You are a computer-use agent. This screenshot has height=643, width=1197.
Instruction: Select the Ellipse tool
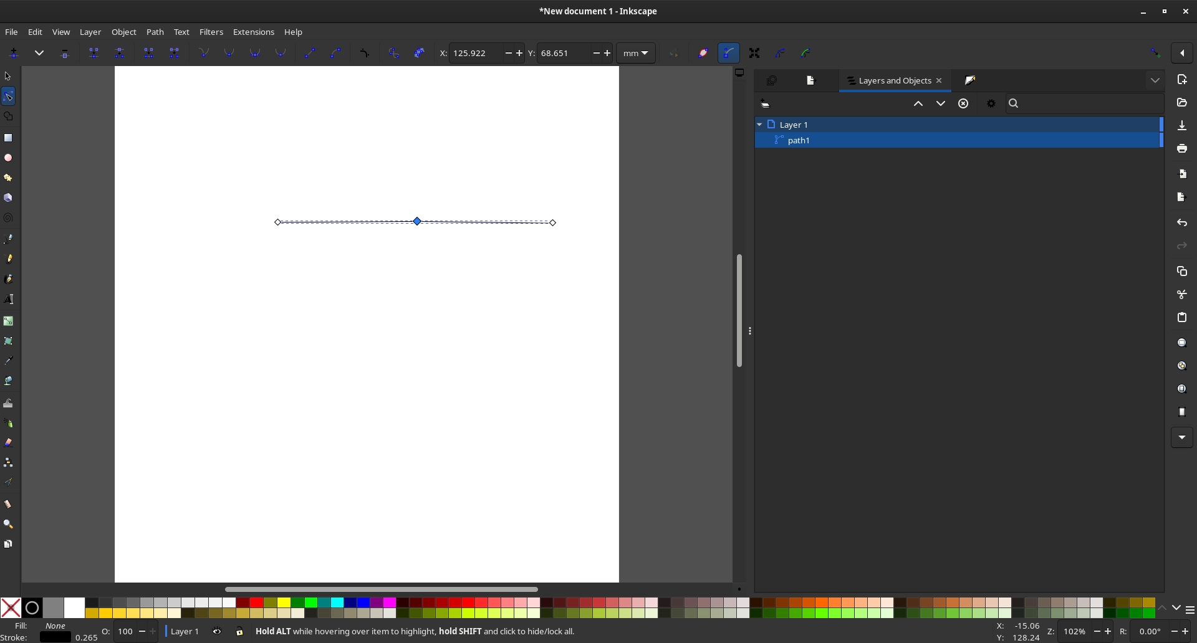point(8,158)
